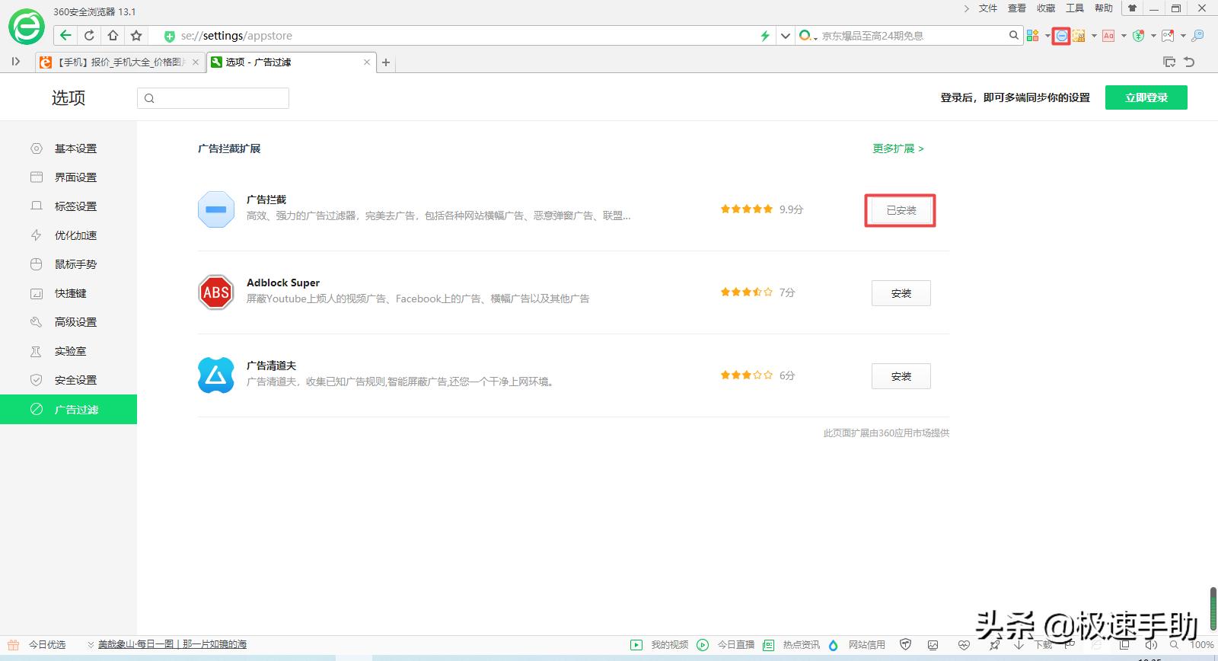Click the search magnifier in toolbar search box
The width and height of the screenshot is (1218, 661).
click(1013, 35)
